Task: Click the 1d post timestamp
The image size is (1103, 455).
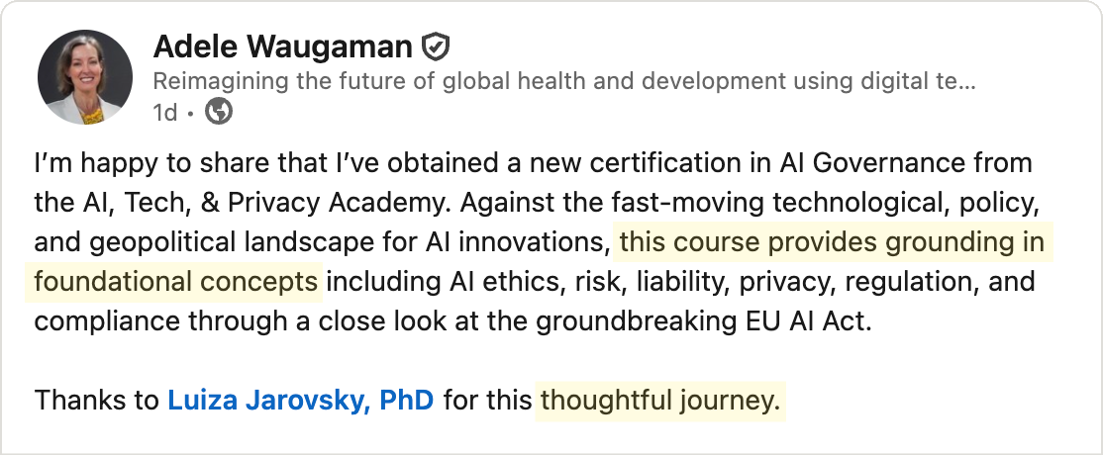Action: tap(164, 112)
